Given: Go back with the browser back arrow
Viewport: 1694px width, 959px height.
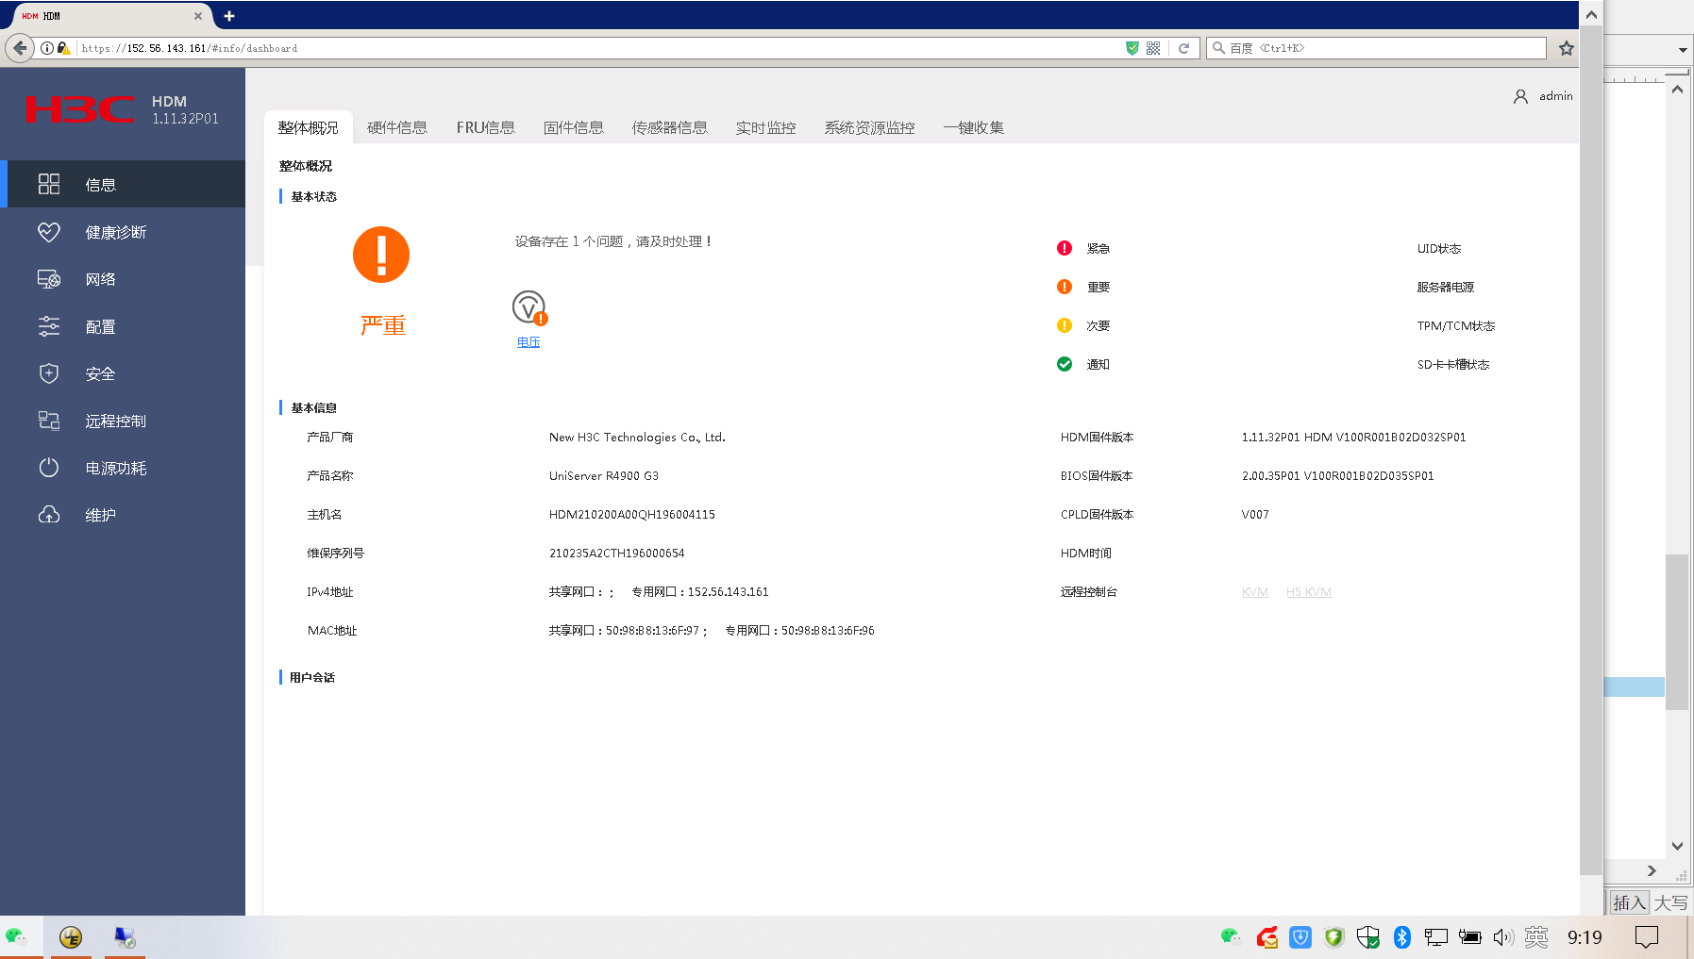Looking at the screenshot, I should pos(20,48).
